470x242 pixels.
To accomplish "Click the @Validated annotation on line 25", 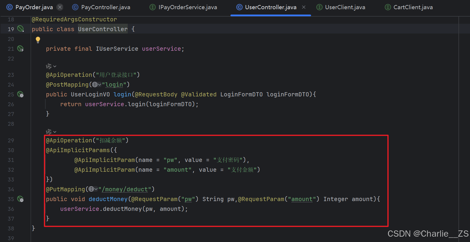I will (199, 94).
